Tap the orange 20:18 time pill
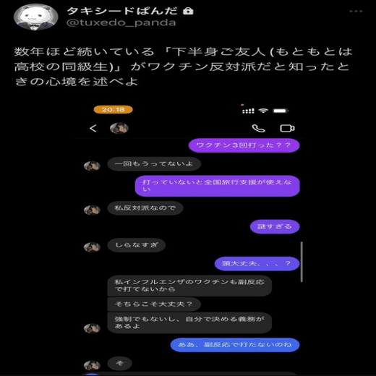Viewport: 376px width, 376px height. click(114, 110)
